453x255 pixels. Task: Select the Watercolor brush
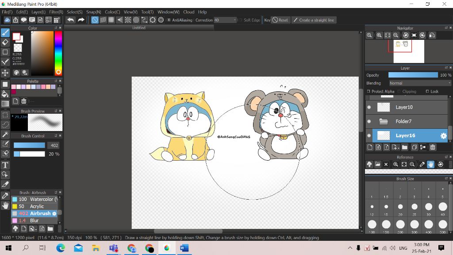tap(35, 199)
